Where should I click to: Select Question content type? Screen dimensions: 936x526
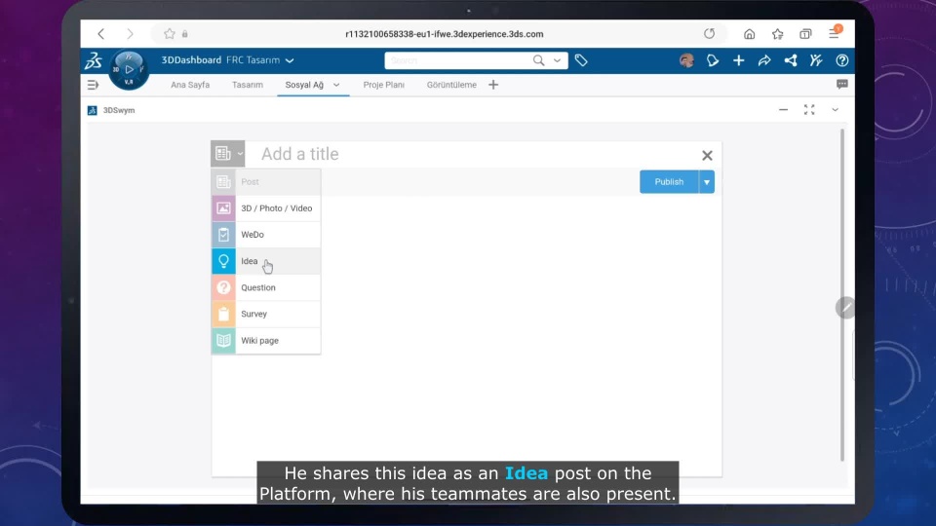point(265,287)
